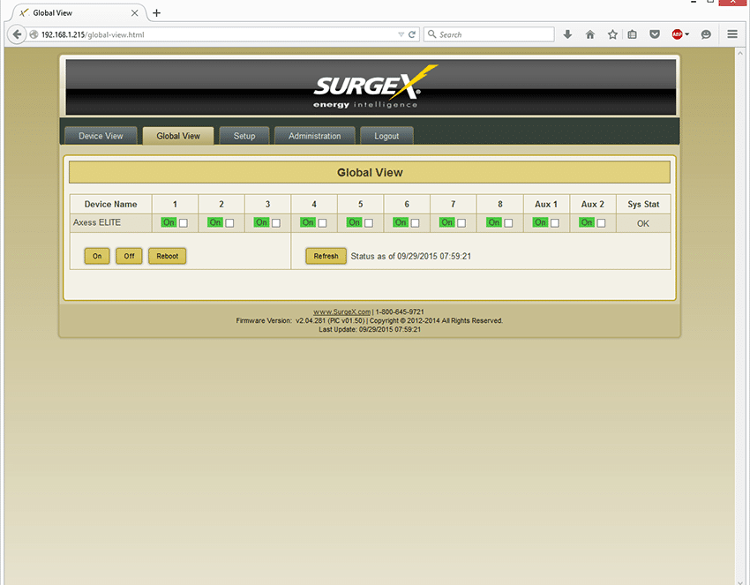The image size is (750, 585).
Task: Click the Pocket save icon
Action: click(x=655, y=34)
